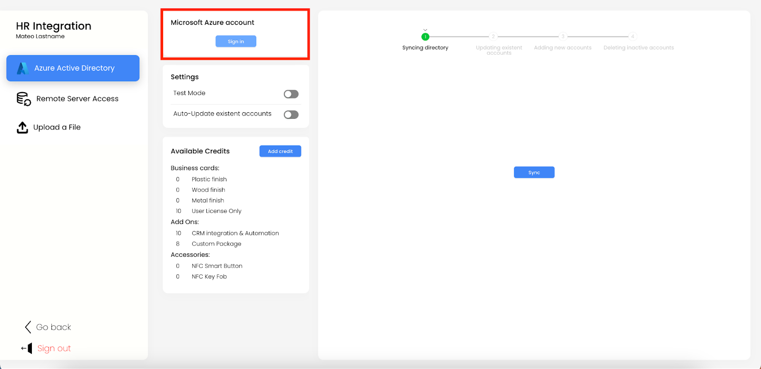Image resolution: width=761 pixels, height=369 pixels.
Task: Click 10 count beside User License Only
Action: (178, 211)
